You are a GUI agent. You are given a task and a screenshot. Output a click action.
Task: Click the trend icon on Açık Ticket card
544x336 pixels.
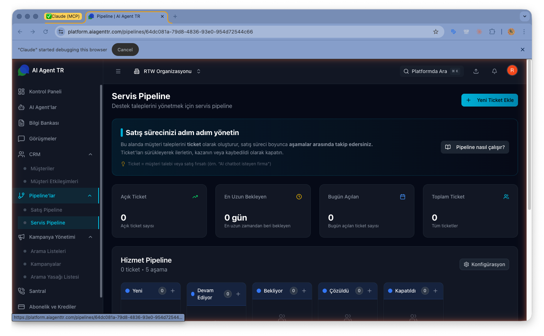click(x=195, y=197)
